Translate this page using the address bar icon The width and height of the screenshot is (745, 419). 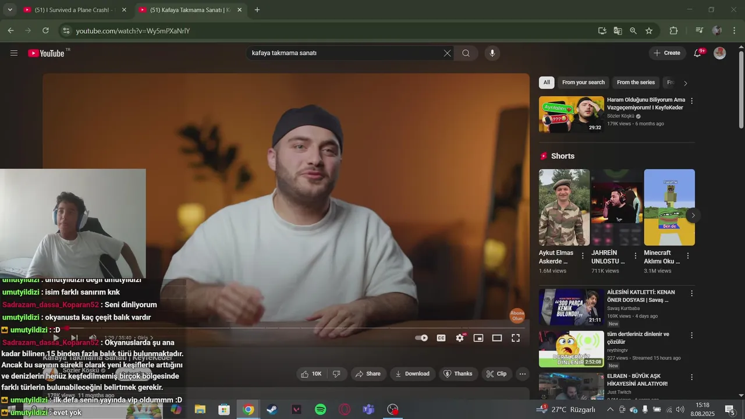click(x=618, y=31)
